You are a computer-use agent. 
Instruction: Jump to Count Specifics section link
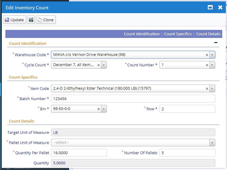(178, 34)
